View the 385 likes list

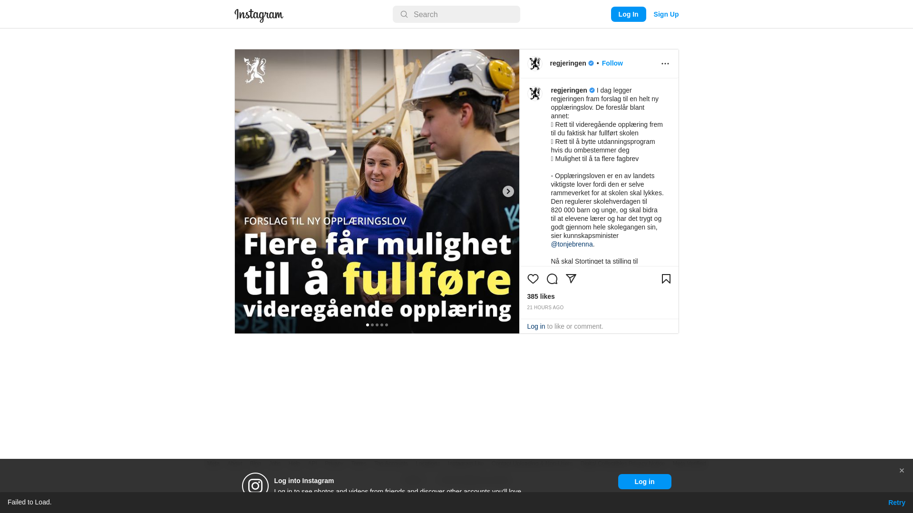pyautogui.click(x=541, y=296)
